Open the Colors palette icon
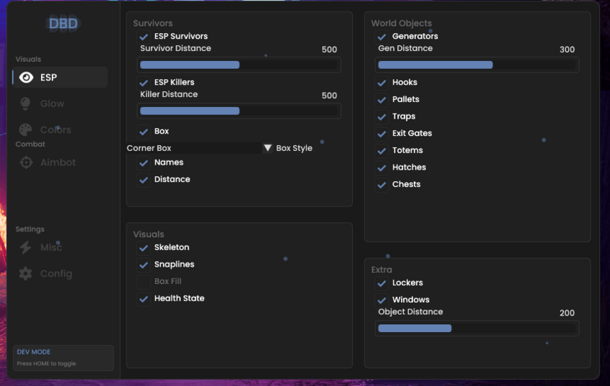The height and width of the screenshot is (386, 610). click(26, 129)
